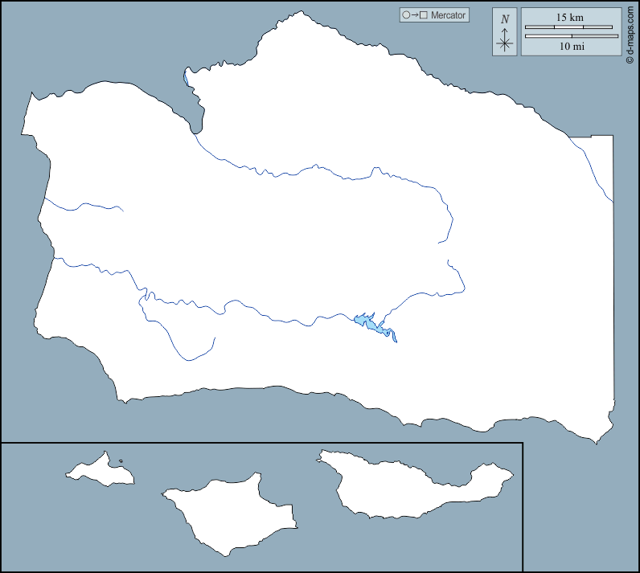Click the northernmost peak of the mainland
The width and height of the screenshot is (640, 573).
pos(301,13)
